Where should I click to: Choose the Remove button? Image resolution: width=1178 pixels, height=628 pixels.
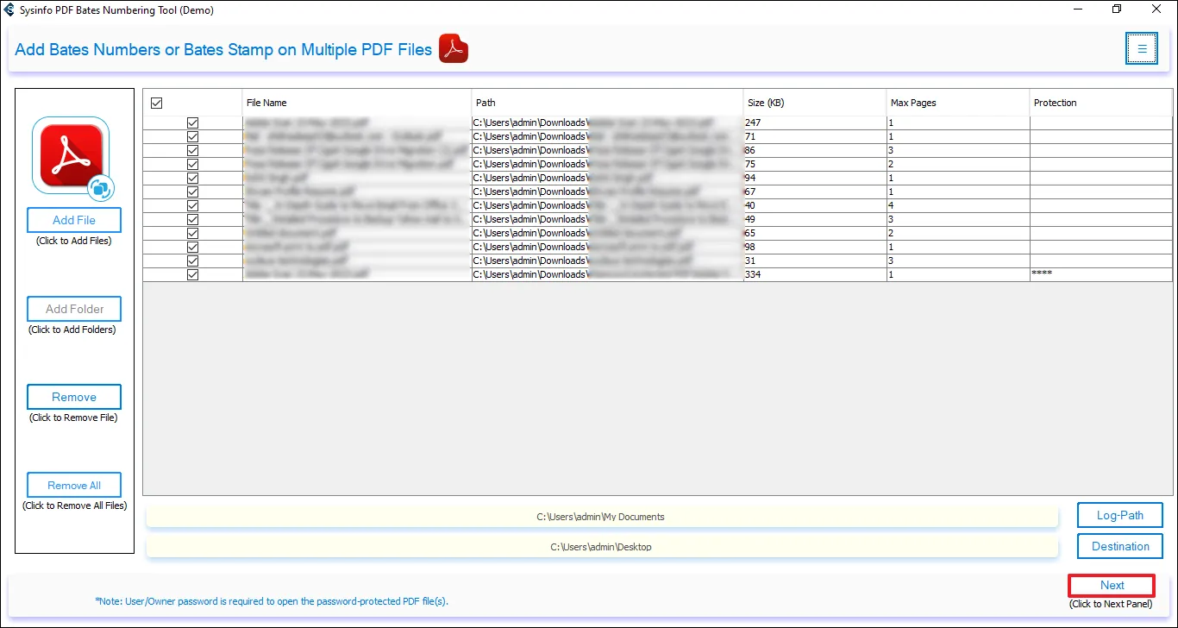(x=74, y=397)
